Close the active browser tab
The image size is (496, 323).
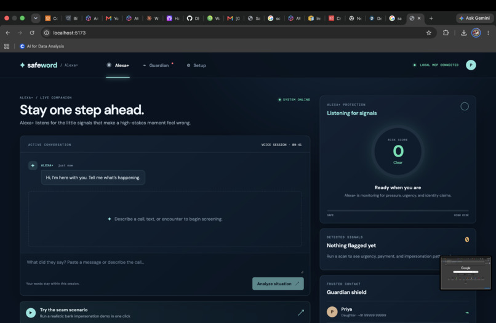419,18
